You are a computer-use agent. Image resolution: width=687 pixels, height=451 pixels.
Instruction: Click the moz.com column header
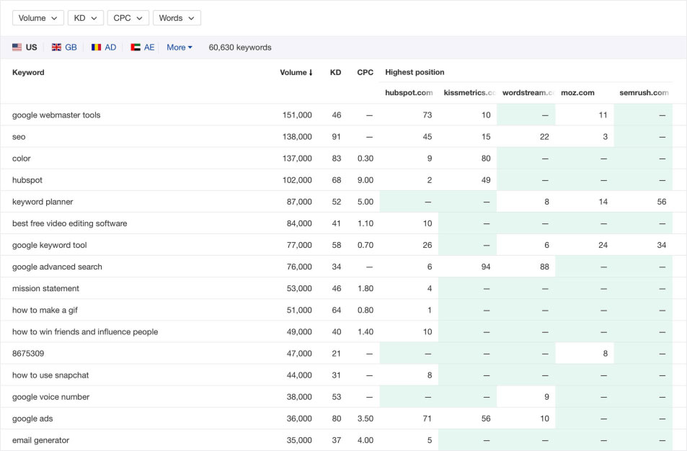(x=577, y=93)
